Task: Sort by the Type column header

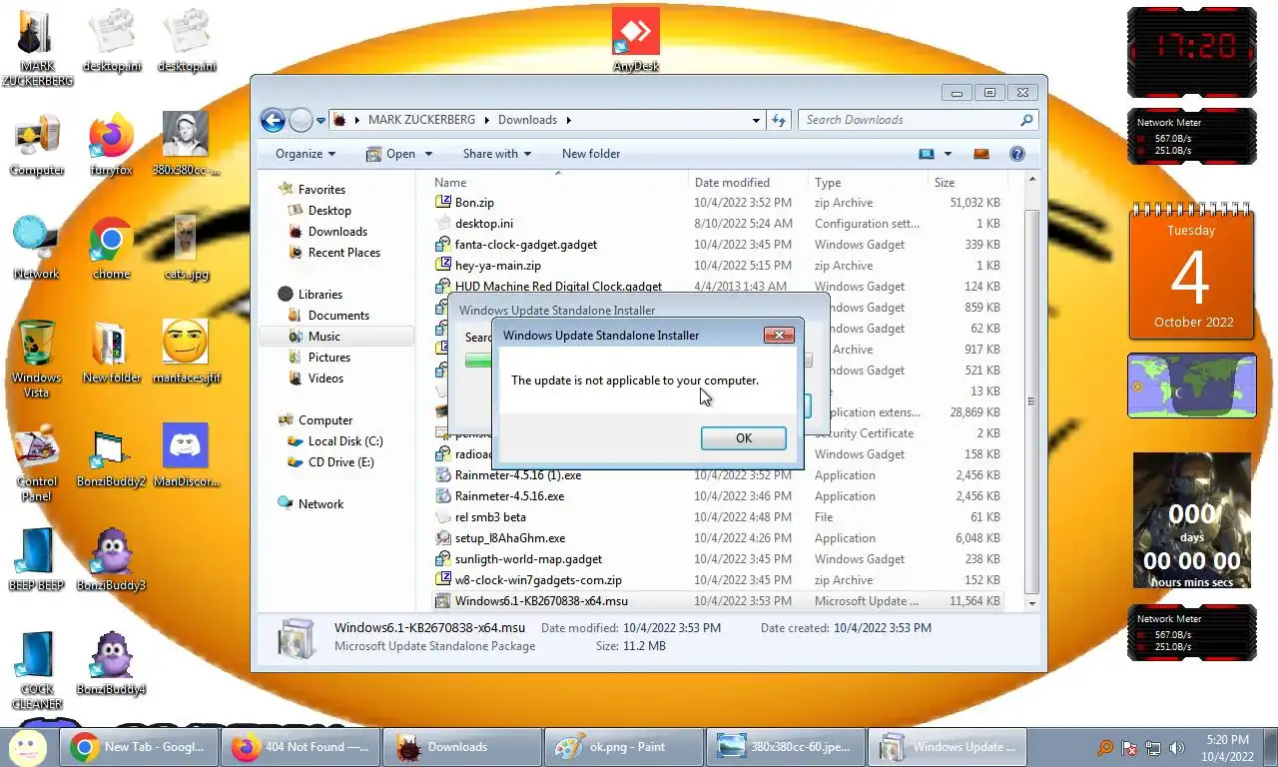Action: [868, 183]
